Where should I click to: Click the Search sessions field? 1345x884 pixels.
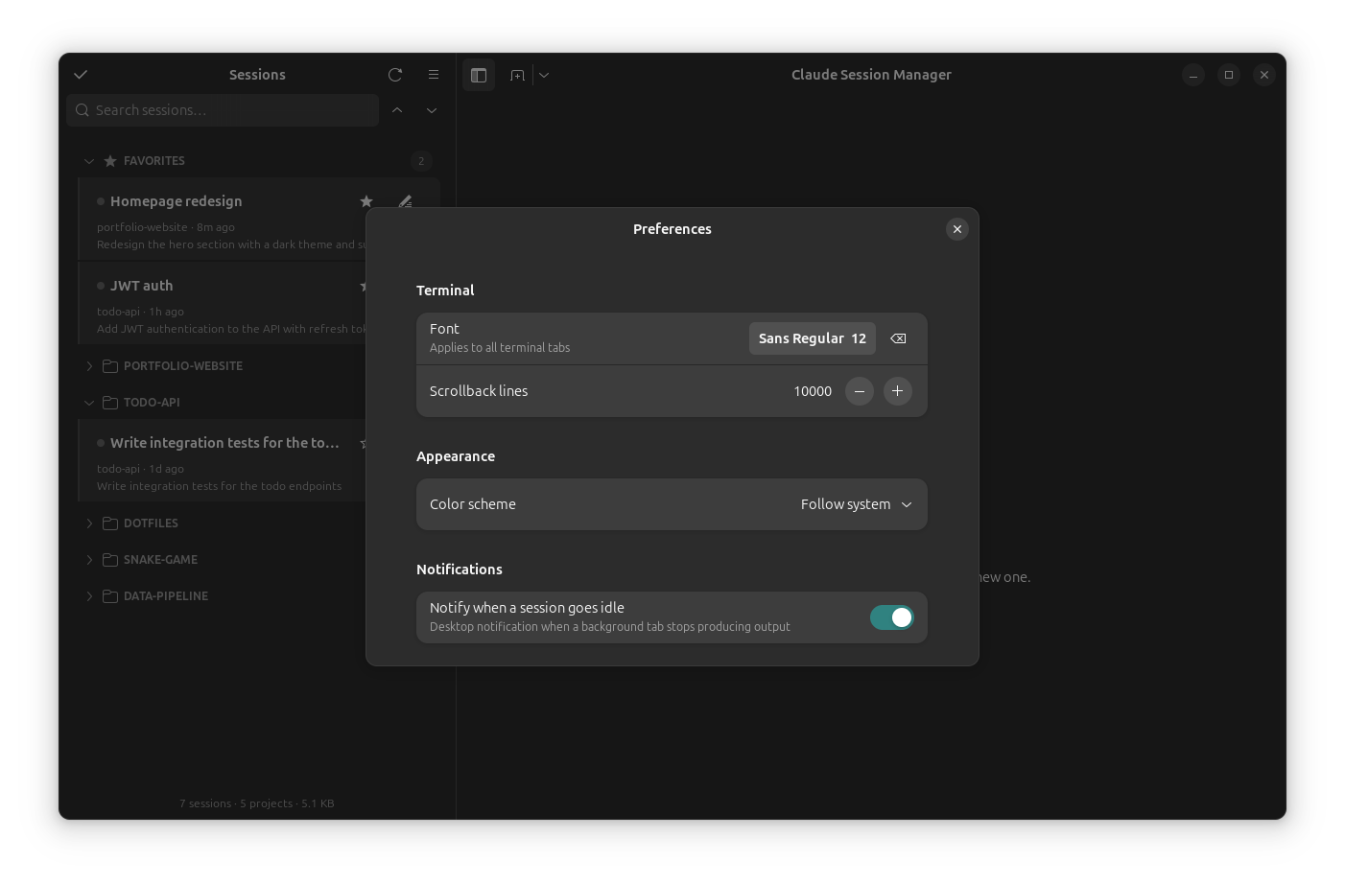pyautogui.click(x=223, y=110)
